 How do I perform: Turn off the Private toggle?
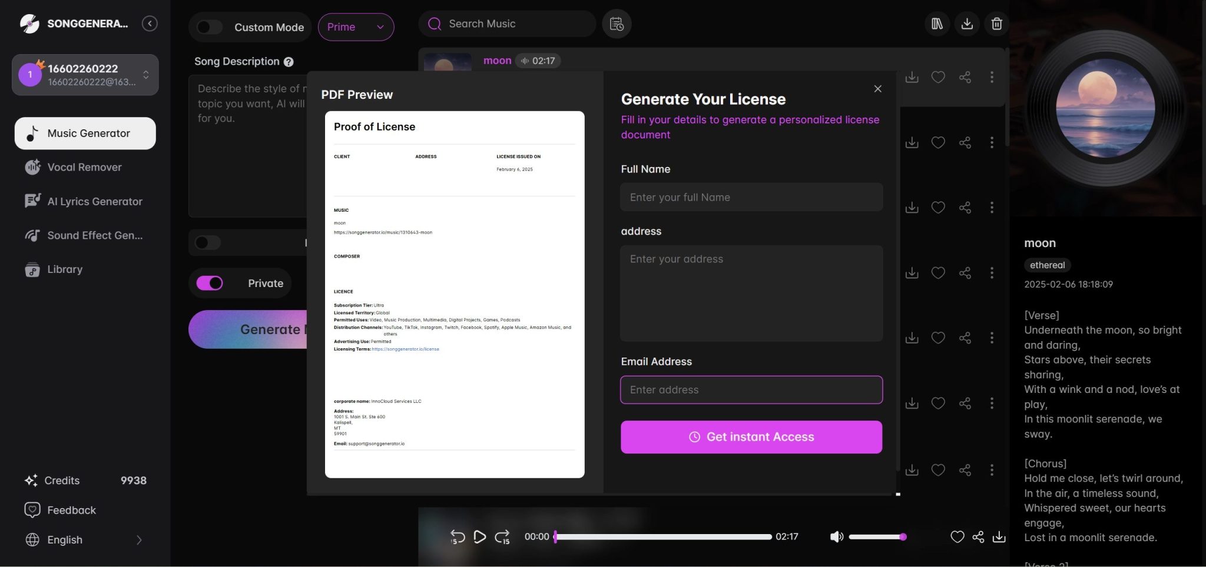tap(210, 283)
